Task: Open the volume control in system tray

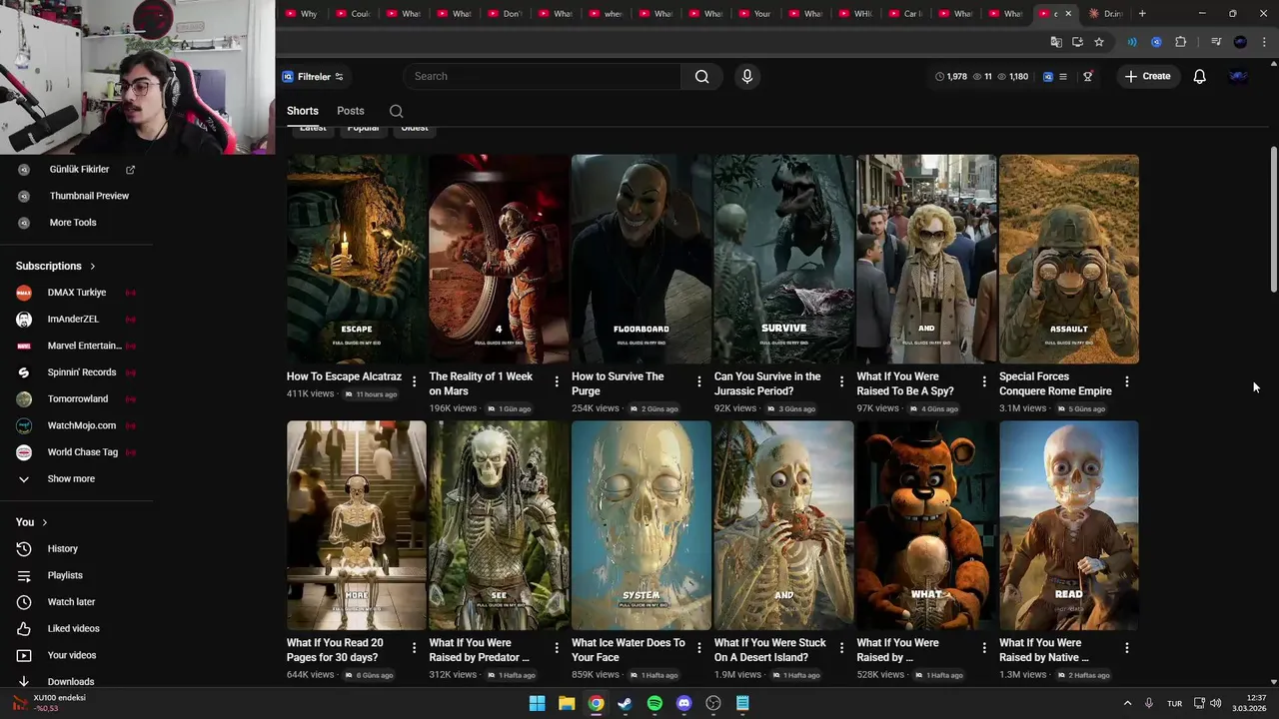Action: coord(1216,703)
